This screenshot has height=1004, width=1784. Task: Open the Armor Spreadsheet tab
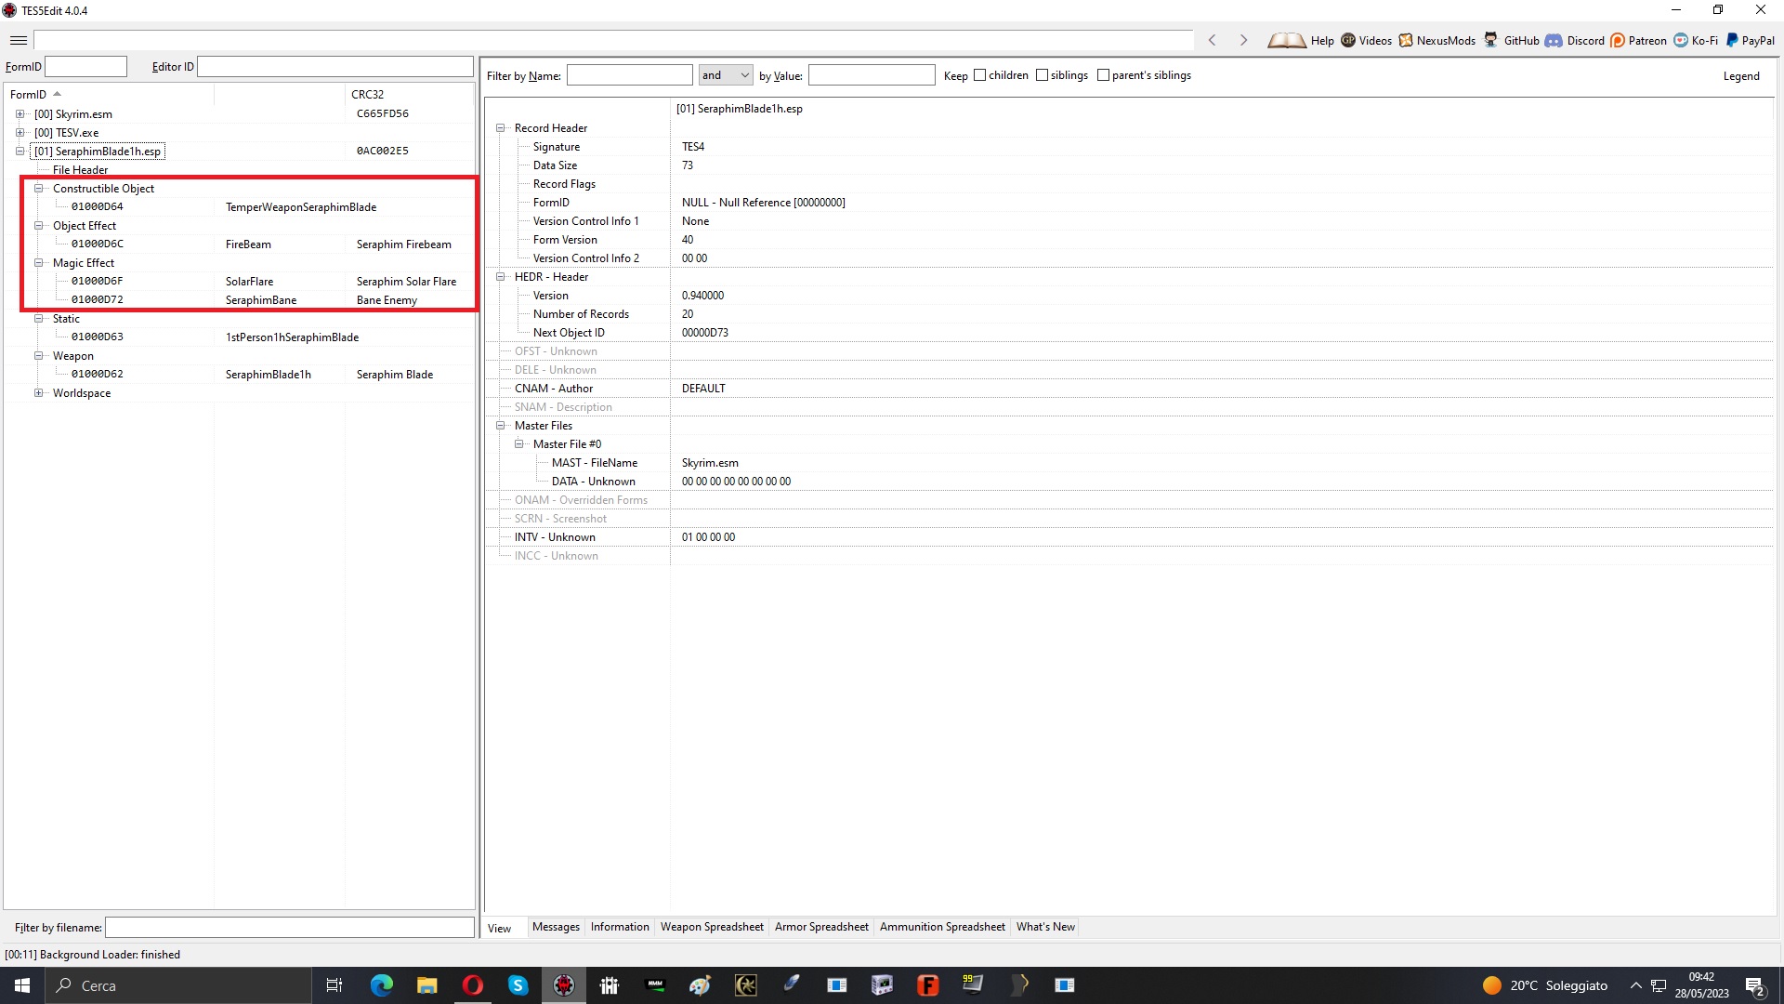[821, 927]
